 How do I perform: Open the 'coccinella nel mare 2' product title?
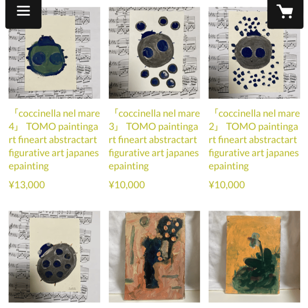coord(254,140)
